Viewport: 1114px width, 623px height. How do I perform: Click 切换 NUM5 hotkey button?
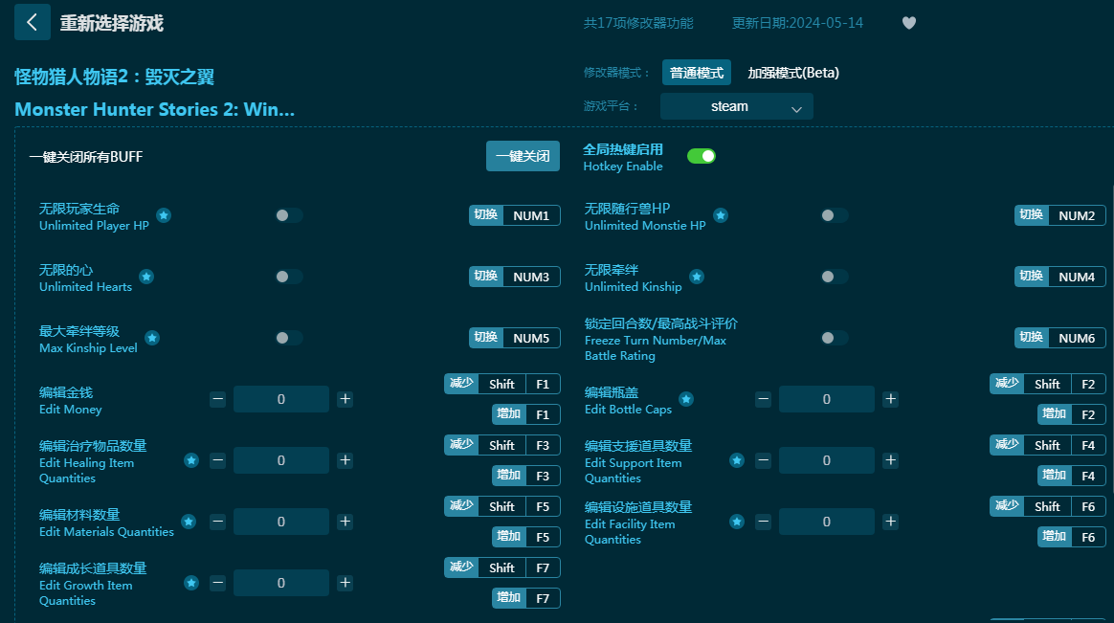click(x=514, y=338)
